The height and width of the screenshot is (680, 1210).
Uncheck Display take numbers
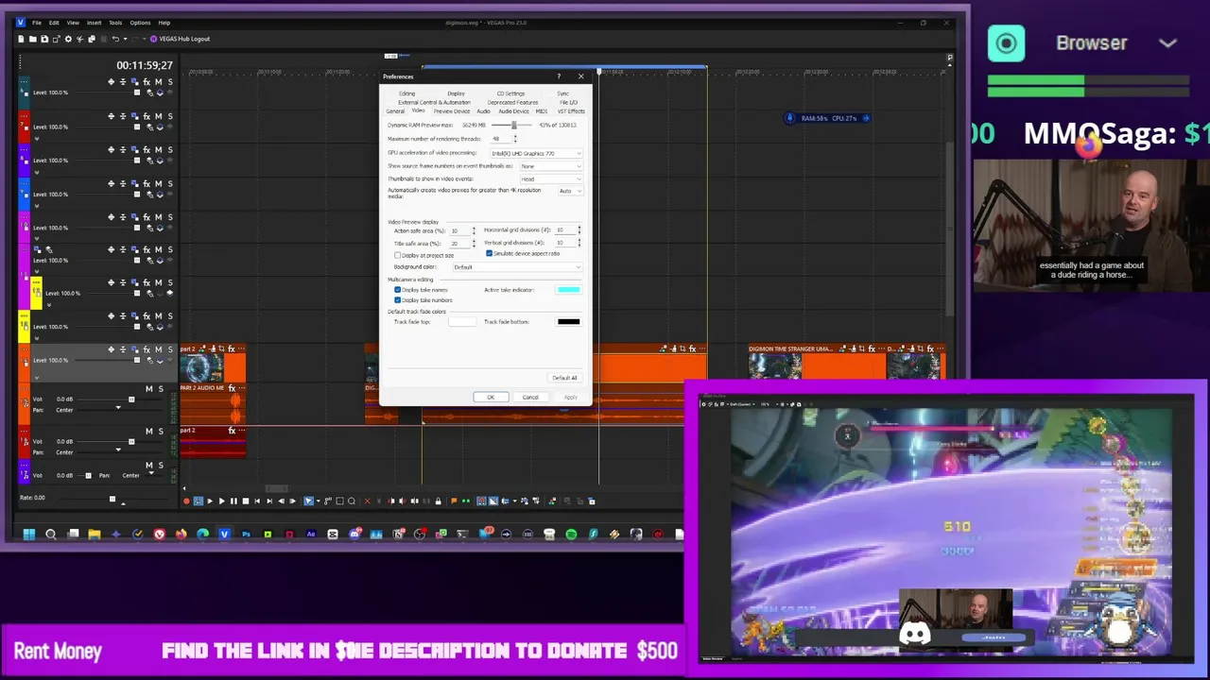tap(398, 300)
